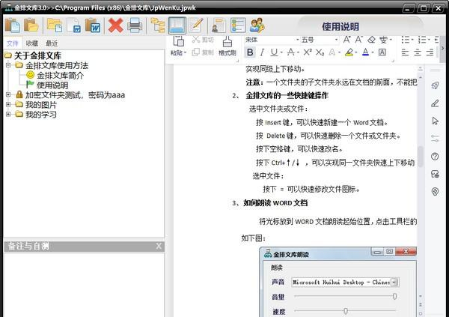Click the printer icon in toolbar
449x317 pixels.
click(135, 25)
